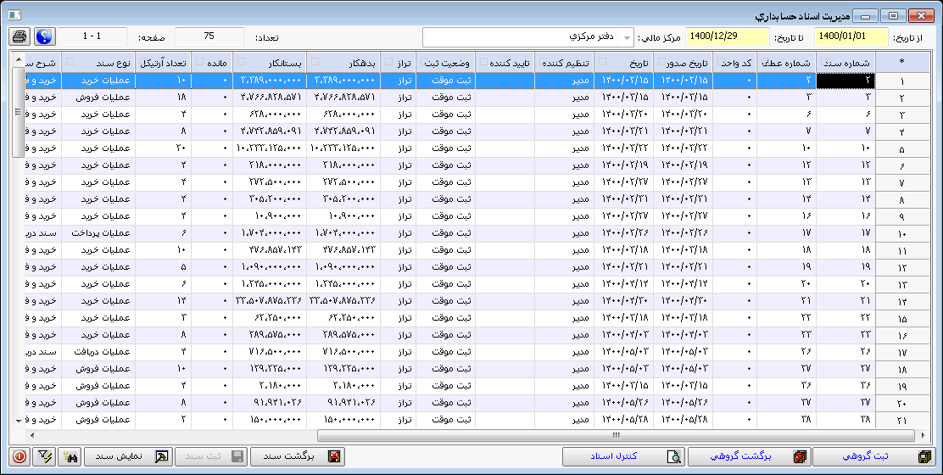943x475 pixels.
Task: Click vertical scrollbar down arrow
Action: coord(19,421)
